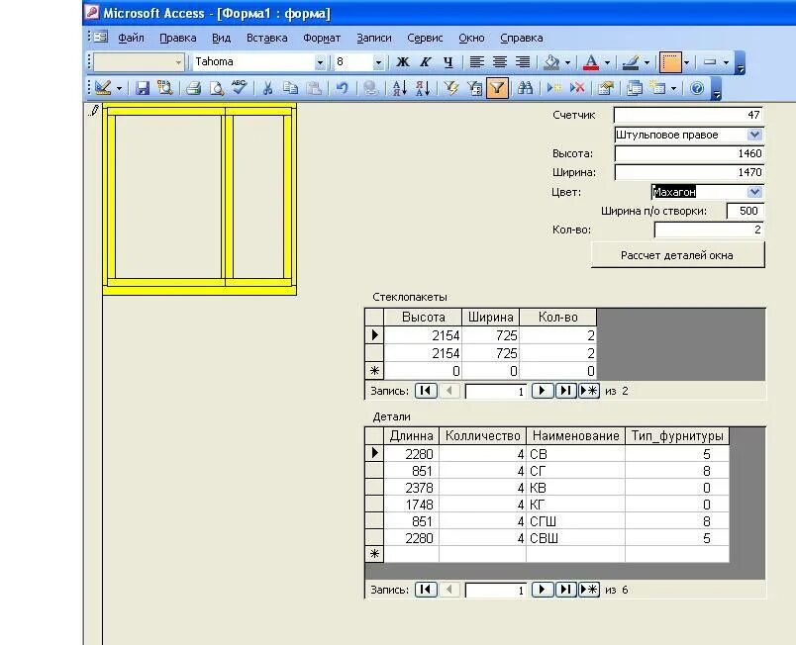Undo last action

click(x=343, y=88)
